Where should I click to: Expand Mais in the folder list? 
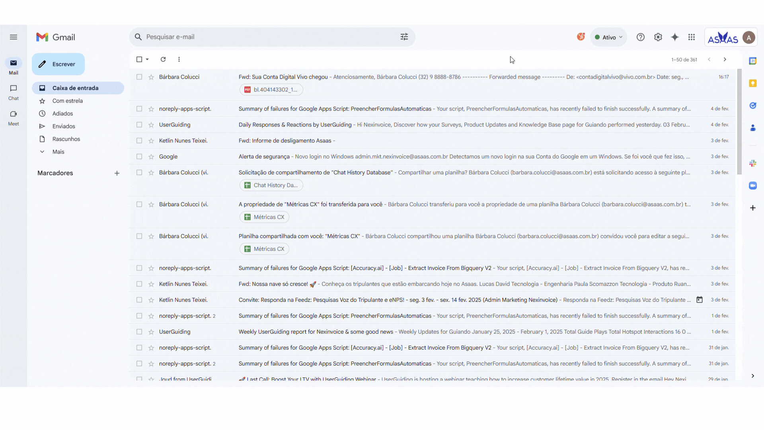(x=58, y=152)
